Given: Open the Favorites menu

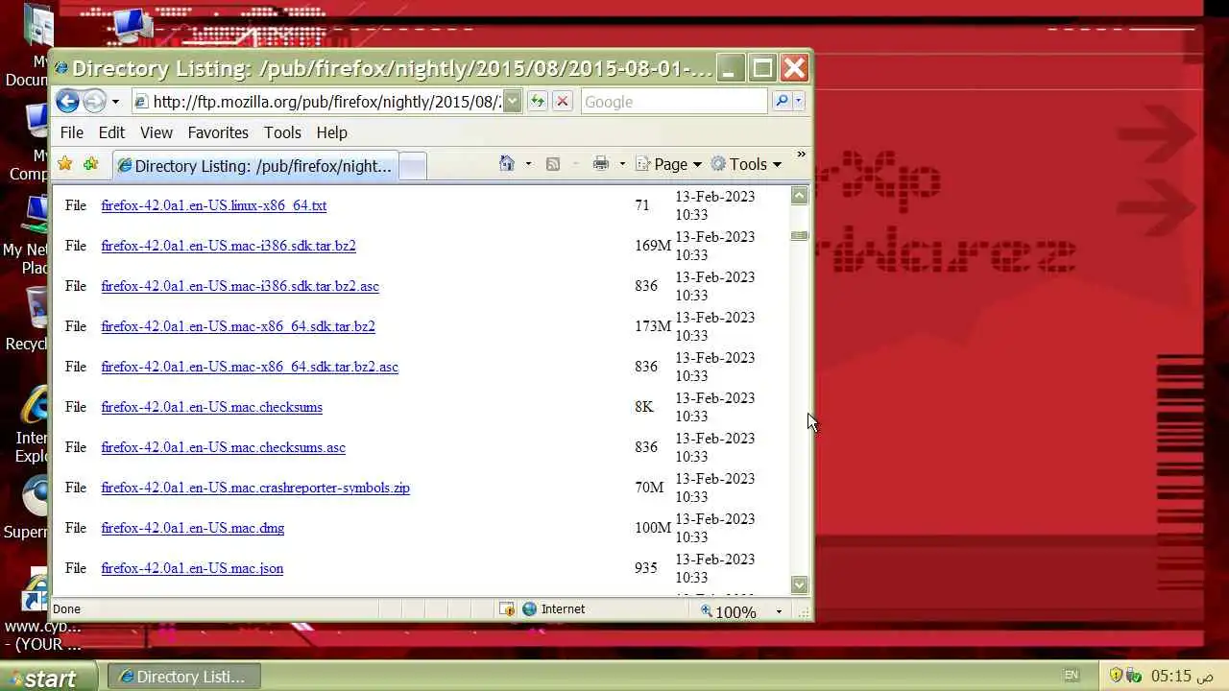Looking at the screenshot, I should pos(218,132).
